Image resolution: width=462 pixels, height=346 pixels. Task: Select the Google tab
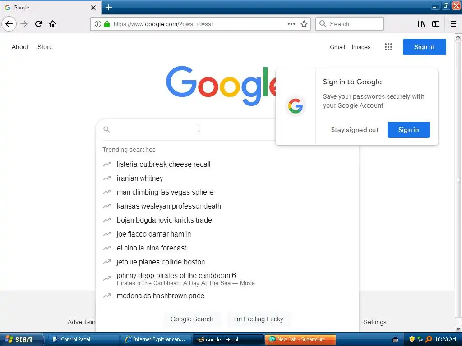[x=51, y=8]
